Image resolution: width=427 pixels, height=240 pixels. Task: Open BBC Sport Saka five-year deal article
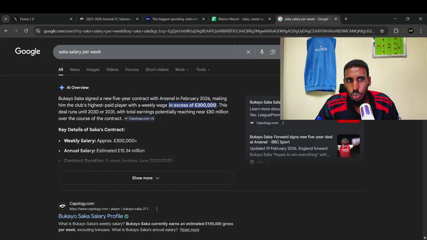tap(291, 139)
